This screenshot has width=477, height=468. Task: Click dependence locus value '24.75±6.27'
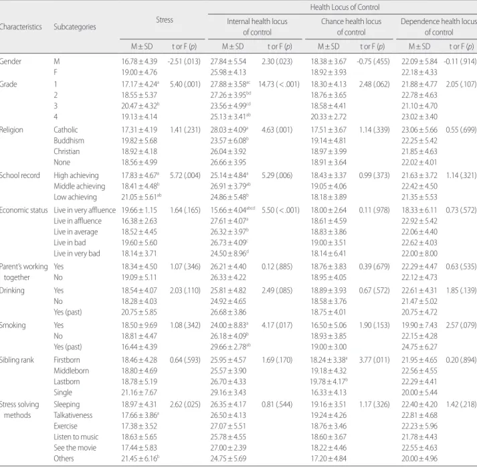tap(419, 347)
